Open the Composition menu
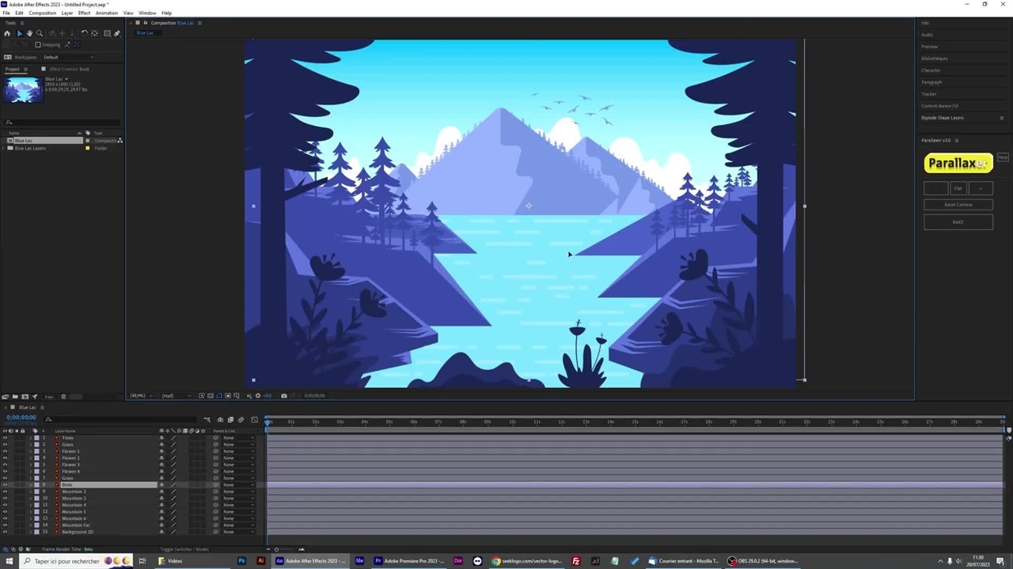1013x569 pixels. click(42, 13)
